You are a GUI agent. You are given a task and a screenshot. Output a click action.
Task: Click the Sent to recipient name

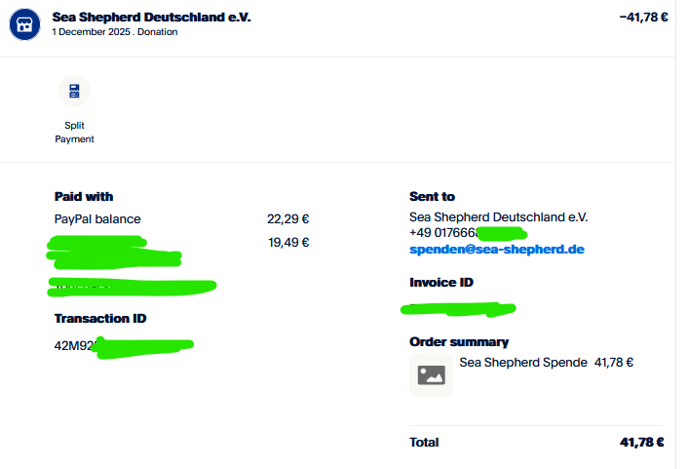pyautogui.click(x=498, y=216)
